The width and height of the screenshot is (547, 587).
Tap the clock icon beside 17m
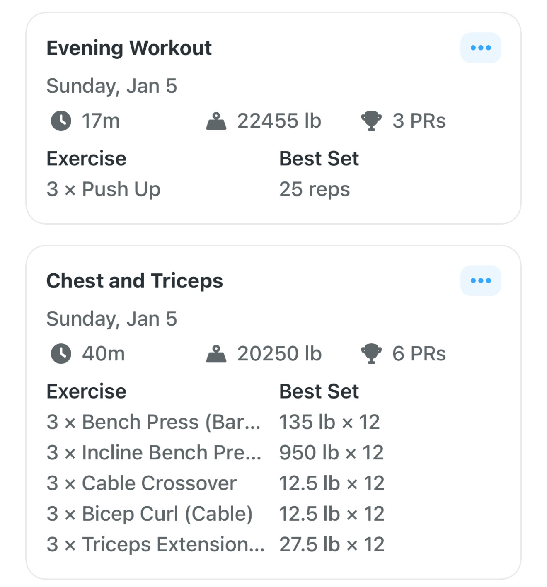pos(61,121)
